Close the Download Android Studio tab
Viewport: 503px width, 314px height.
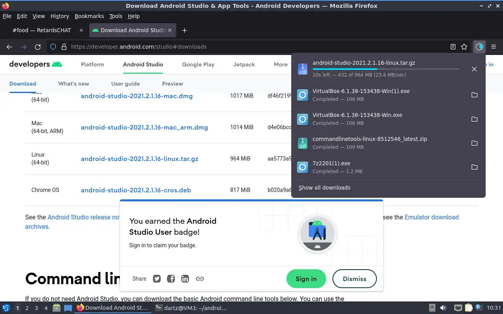[x=170, y=30]
